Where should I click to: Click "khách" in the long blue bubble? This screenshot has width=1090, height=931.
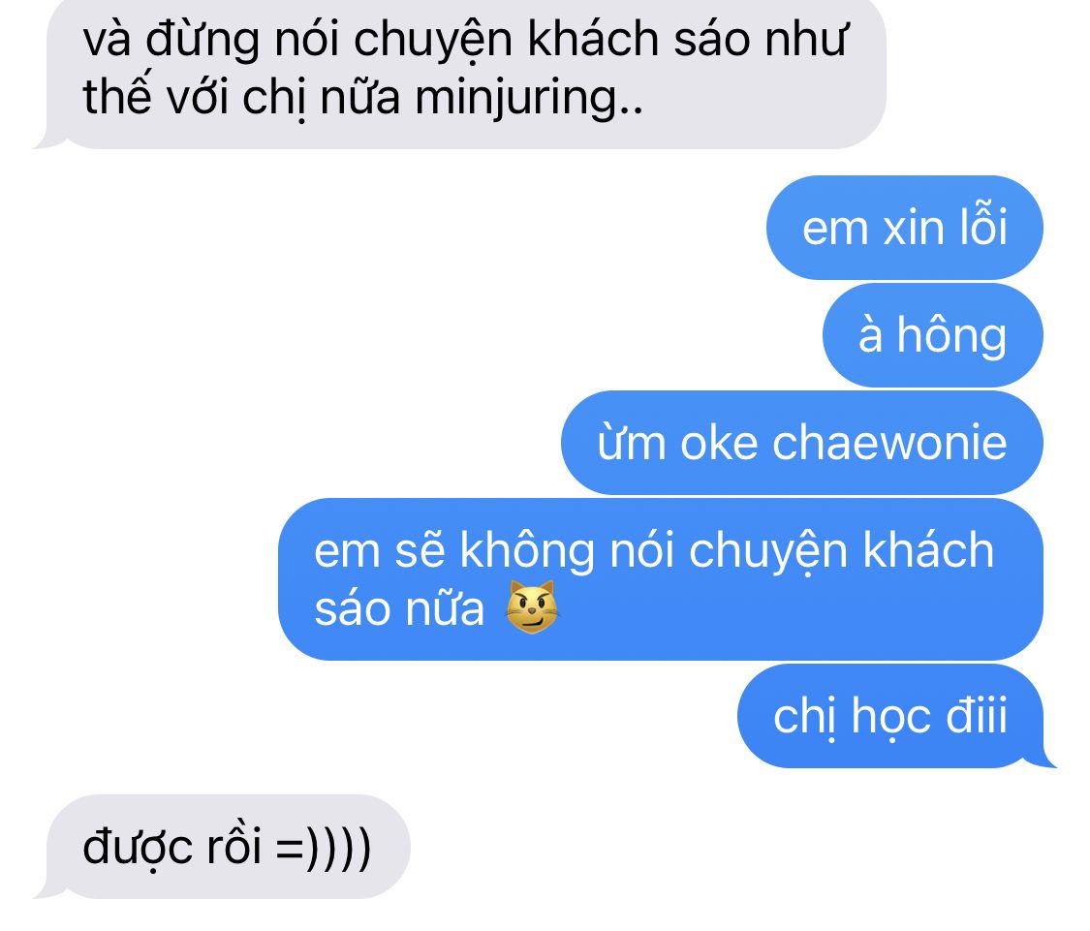pos(929,550)
